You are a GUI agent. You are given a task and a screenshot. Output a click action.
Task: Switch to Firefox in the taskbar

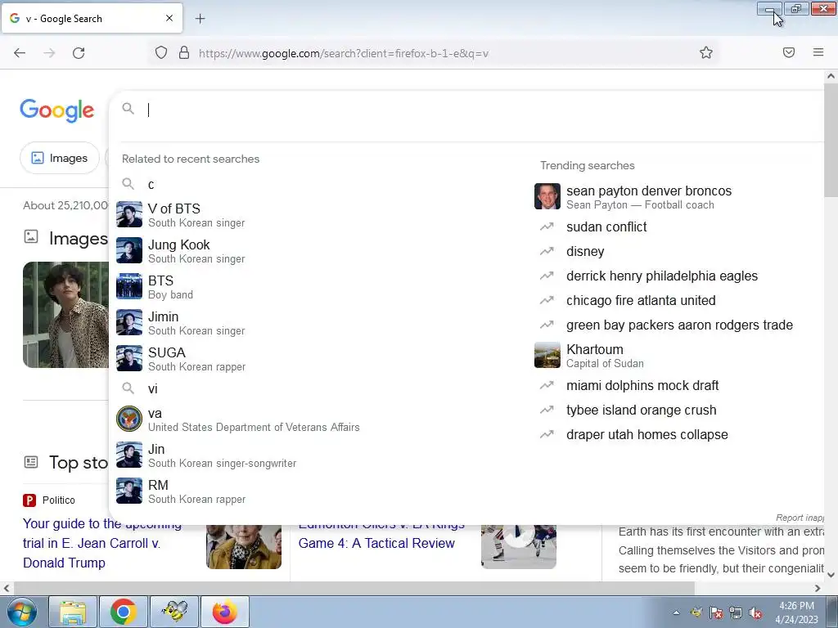[x=225, y=612]
